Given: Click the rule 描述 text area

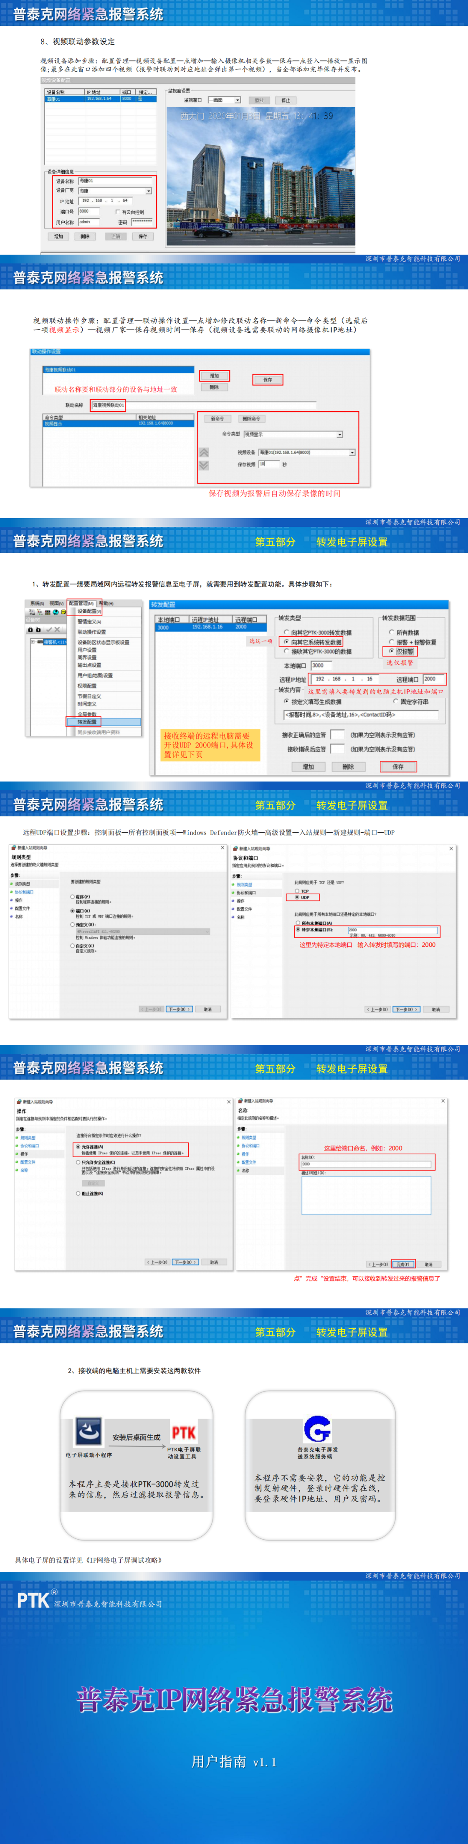Looking at the screenshot, I should point(366,1195).
